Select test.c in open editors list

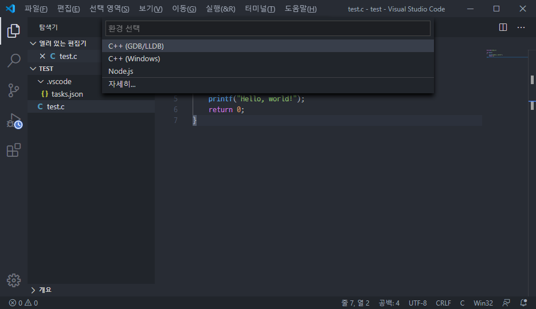pos(68,56)
